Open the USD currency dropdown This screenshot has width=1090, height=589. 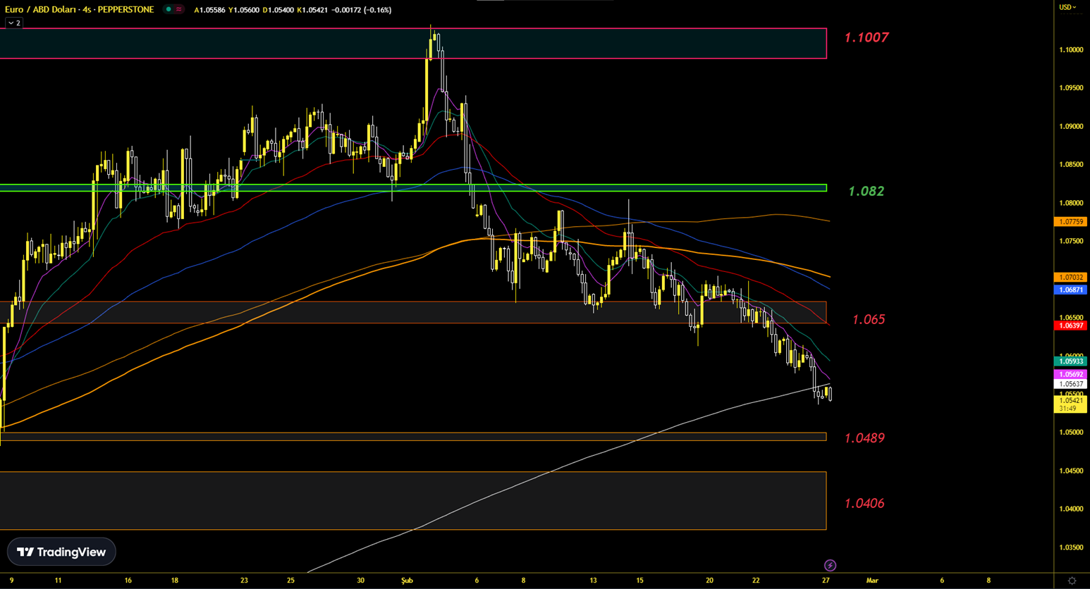pos(1067,7)
